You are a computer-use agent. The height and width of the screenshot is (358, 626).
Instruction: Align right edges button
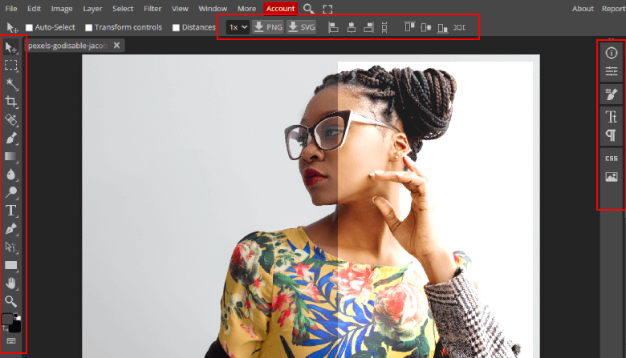pyautogui.click(x=368, y=27)
